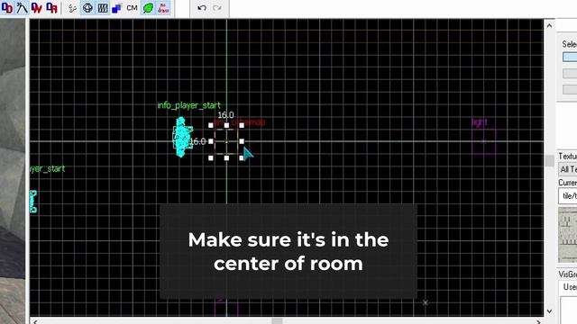Click the horizontal scrollbar right arrow

538,321
